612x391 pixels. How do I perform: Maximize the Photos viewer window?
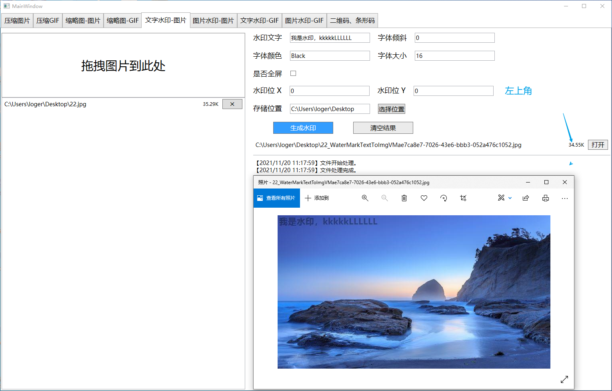click(546, 182)
